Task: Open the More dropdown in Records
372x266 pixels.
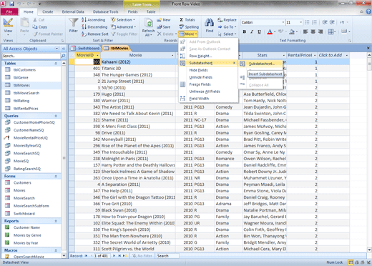Action: (188, 34)
